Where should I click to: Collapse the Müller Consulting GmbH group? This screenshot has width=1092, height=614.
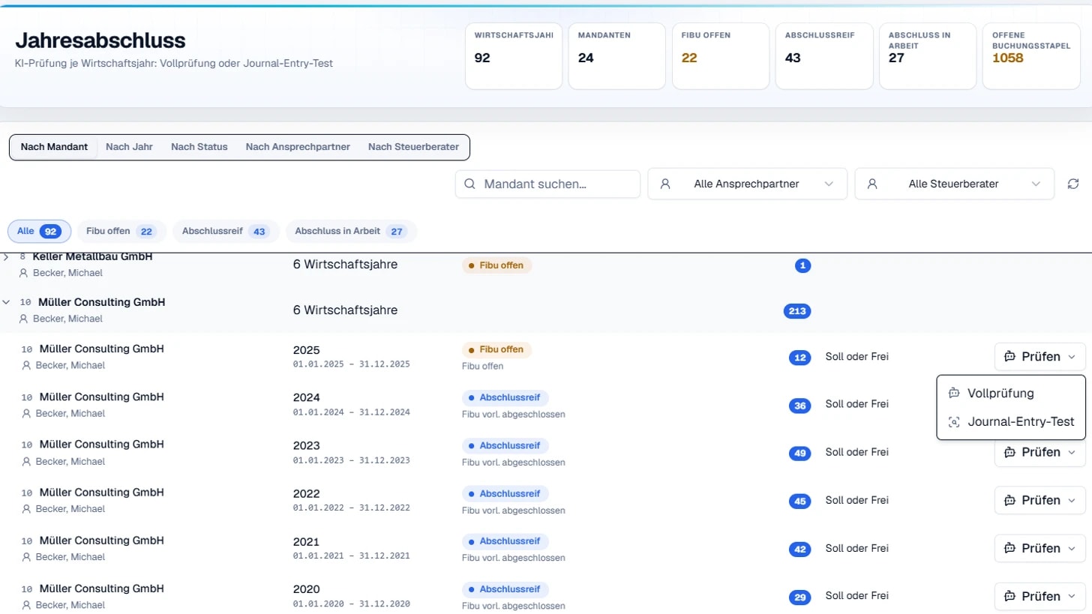7,302
